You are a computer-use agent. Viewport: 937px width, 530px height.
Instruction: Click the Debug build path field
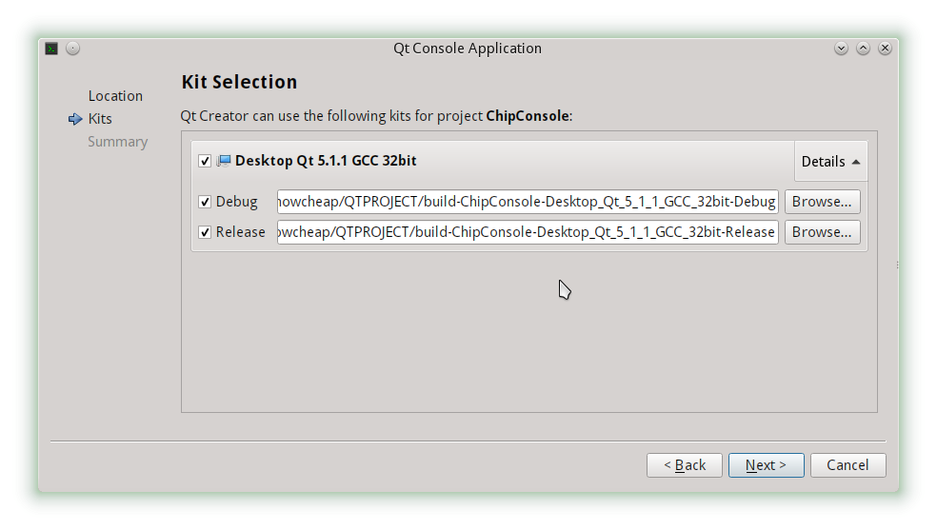[528, 202]
